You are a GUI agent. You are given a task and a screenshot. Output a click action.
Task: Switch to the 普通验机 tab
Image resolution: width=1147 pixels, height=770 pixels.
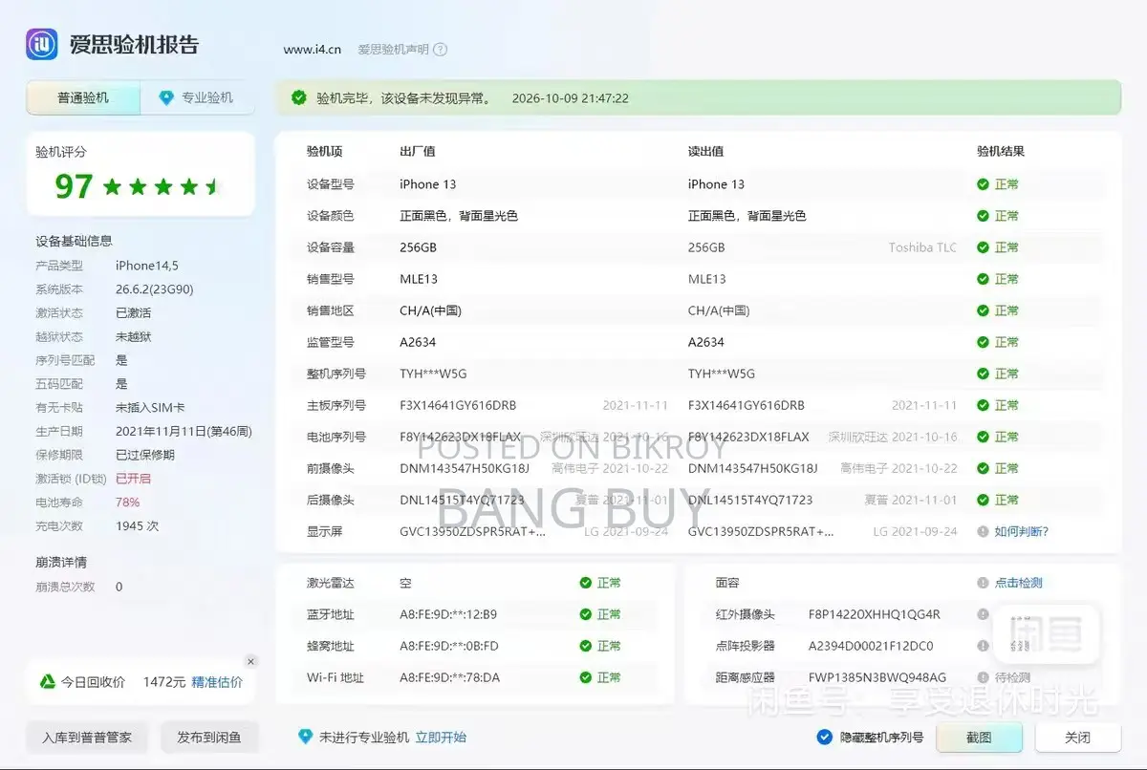83,97
